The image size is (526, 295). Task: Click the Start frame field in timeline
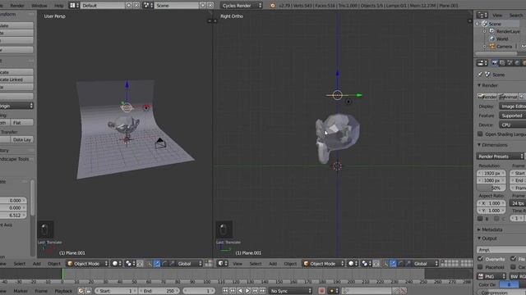(116, 291)
